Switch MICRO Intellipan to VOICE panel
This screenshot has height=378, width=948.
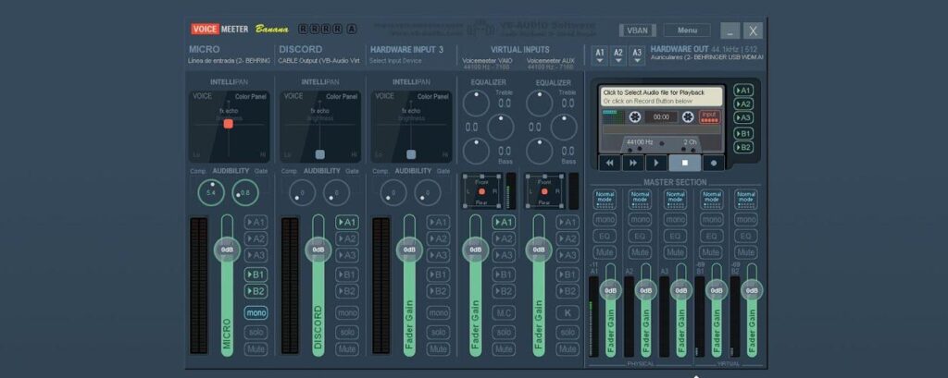pyautogui.click(x=202, y=96)
